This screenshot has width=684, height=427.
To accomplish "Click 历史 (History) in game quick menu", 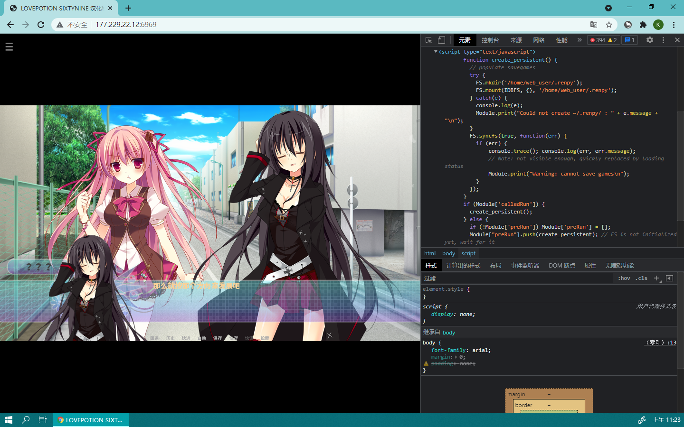I will pyautogui.click(x=171, y=338).
